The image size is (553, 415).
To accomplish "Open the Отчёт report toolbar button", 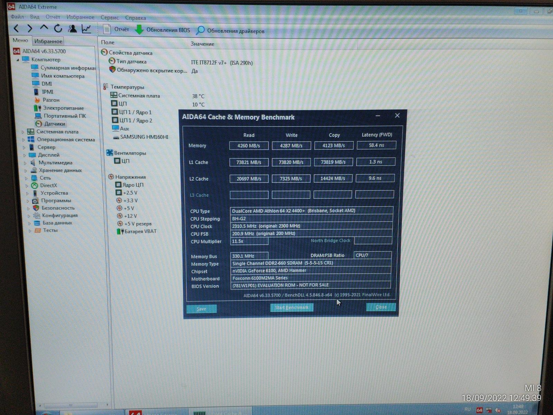I will [x=116, y=29].
